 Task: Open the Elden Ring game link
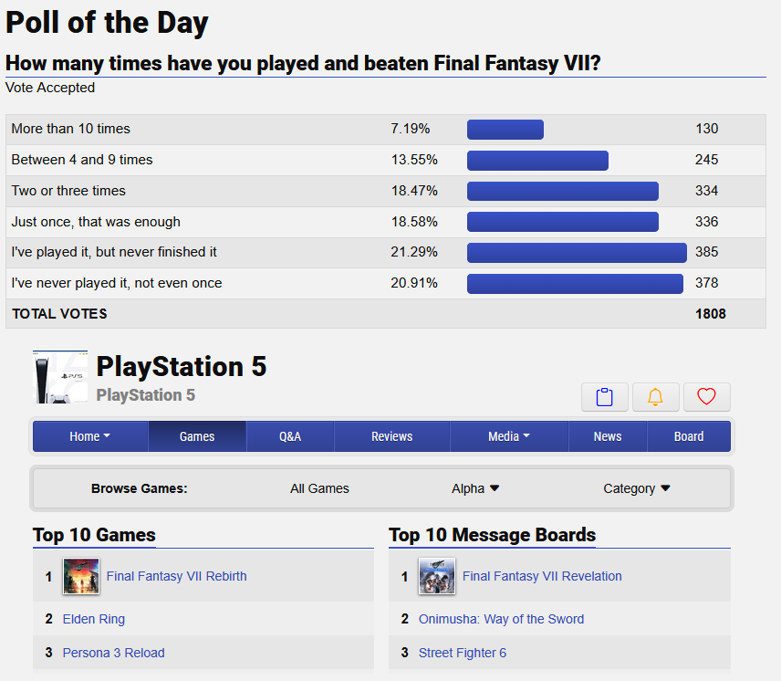tap(94, 619)
